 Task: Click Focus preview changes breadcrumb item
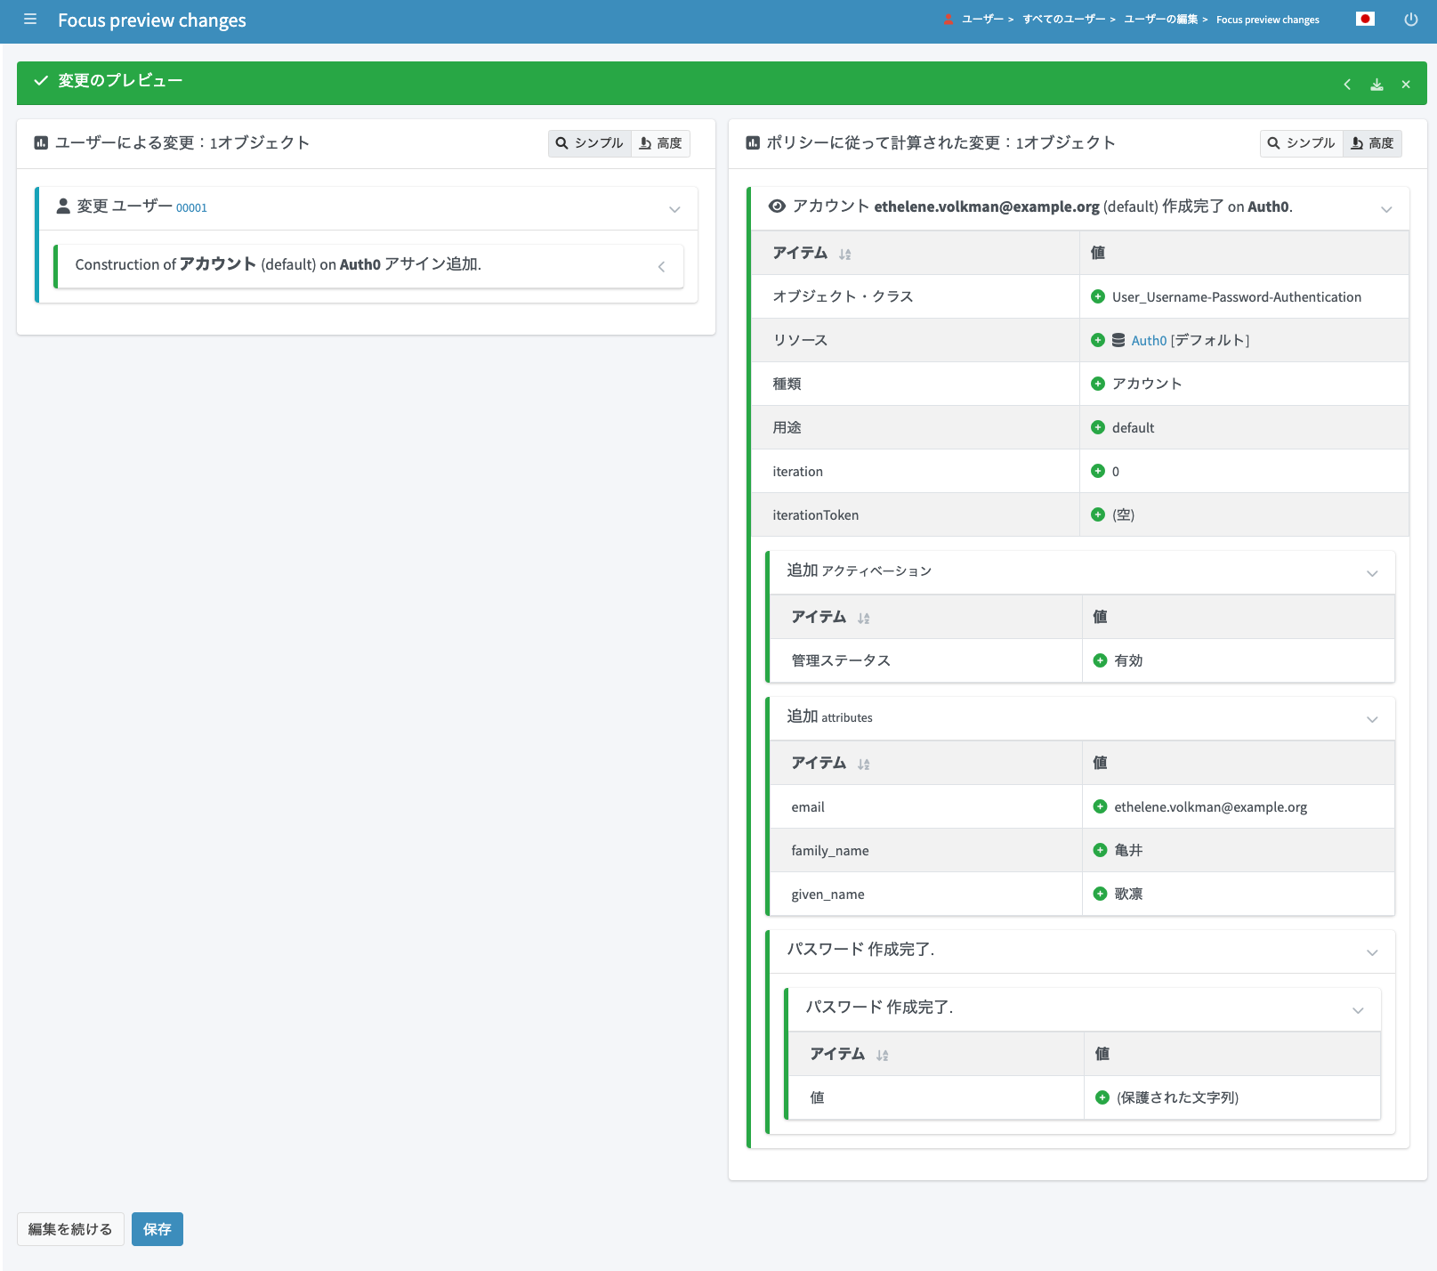click(1268, 20)
